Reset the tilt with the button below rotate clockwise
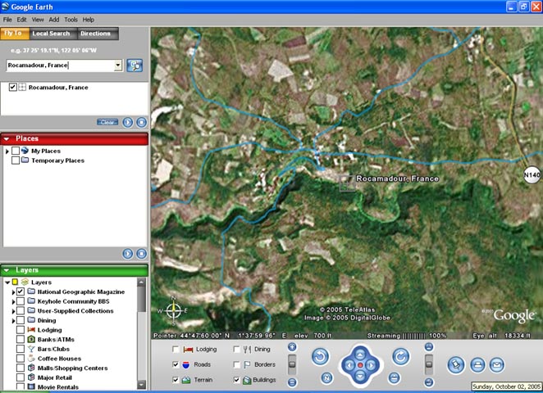The height and width of the screenshot is (393, 543). tap(394, 377)
